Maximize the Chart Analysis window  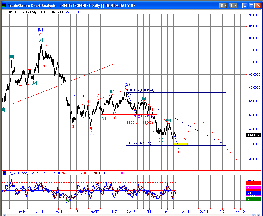click(x=252, y=6)
